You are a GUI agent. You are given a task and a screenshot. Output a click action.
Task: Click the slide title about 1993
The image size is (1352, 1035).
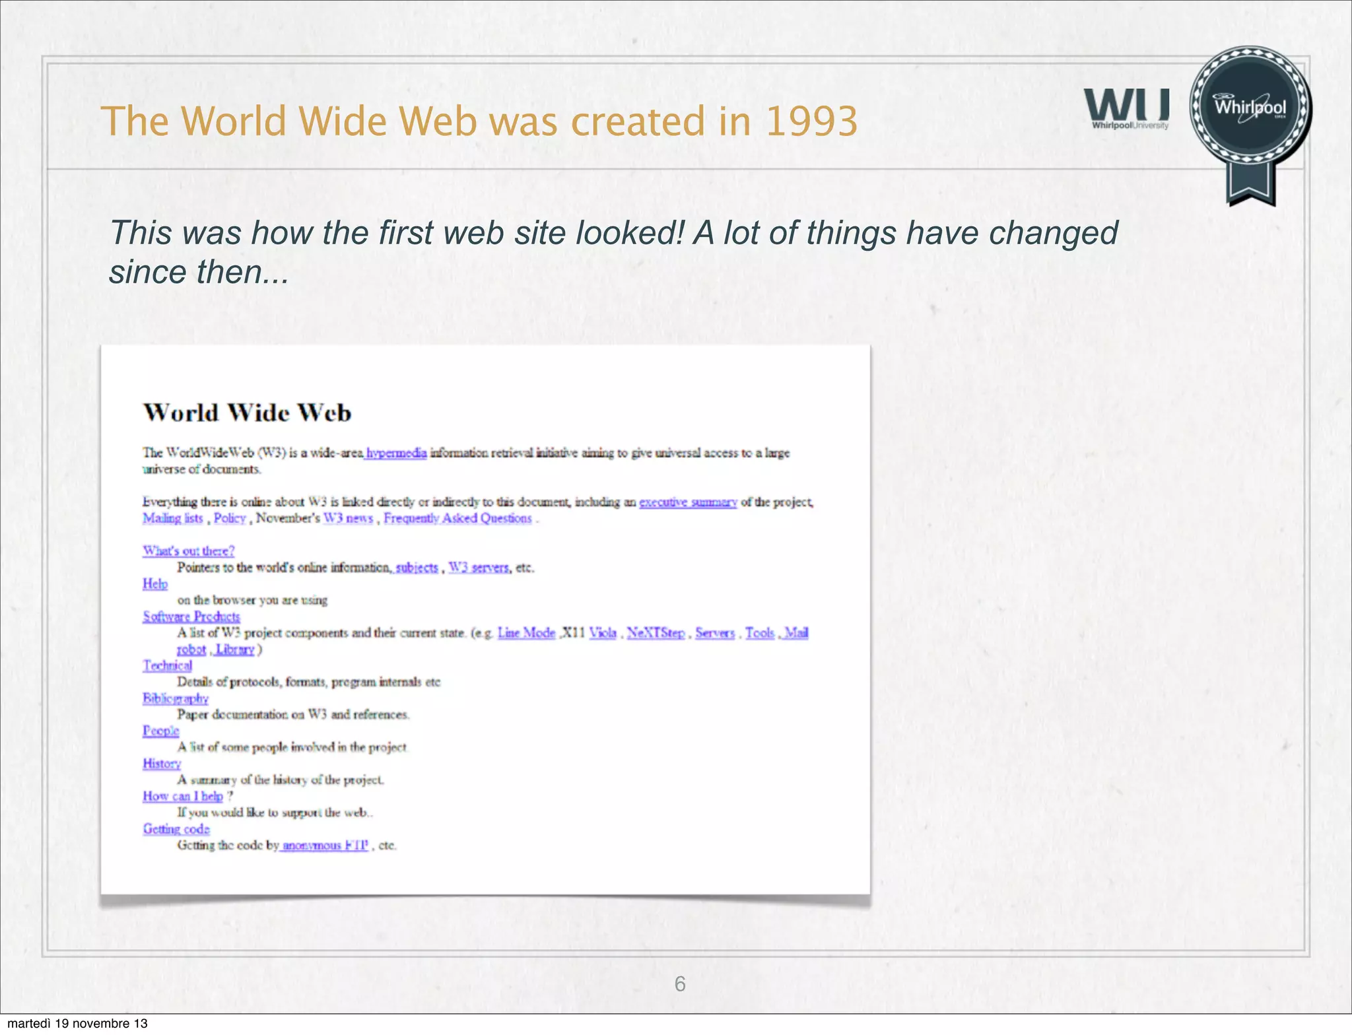click(x=479, y=121)
